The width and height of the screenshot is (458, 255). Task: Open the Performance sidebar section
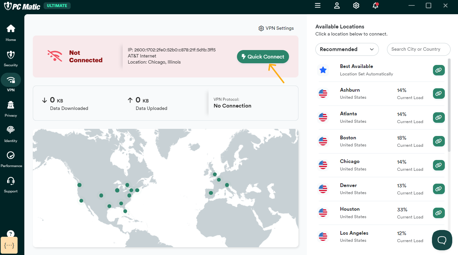(11, 159)
